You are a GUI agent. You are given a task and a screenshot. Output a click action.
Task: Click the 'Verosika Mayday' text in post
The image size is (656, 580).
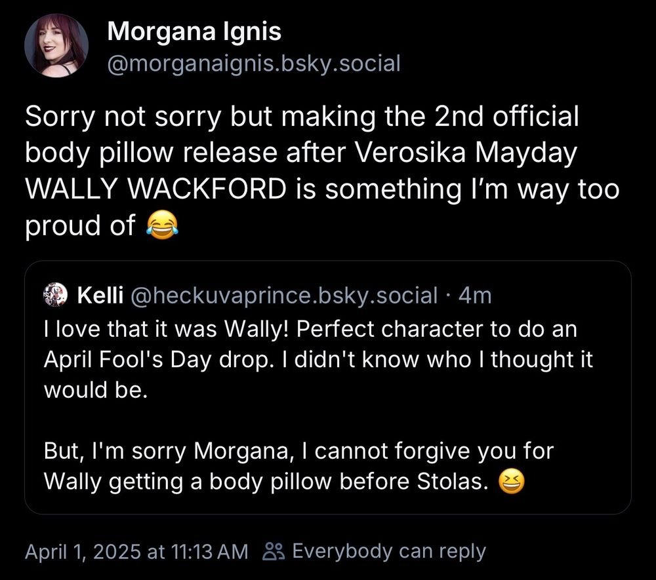(466, 154)
